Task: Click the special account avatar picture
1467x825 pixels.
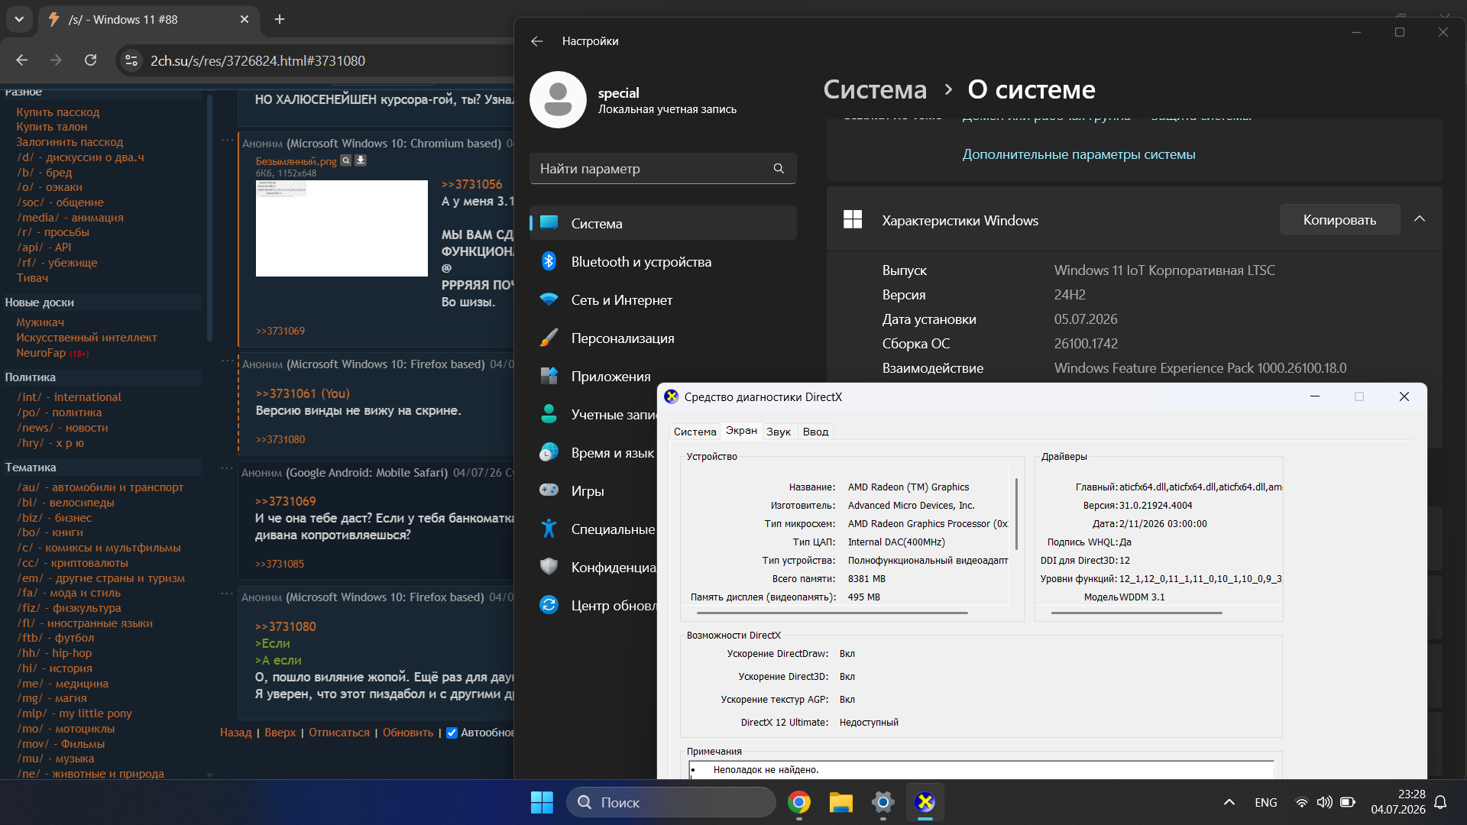Action: [x=558, y=100]
